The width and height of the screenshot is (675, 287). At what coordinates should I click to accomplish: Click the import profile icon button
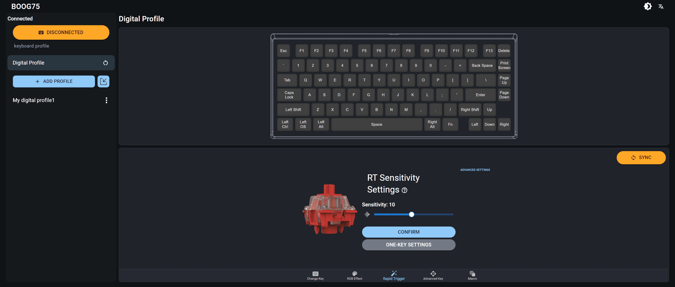click(x=103, y=81)
